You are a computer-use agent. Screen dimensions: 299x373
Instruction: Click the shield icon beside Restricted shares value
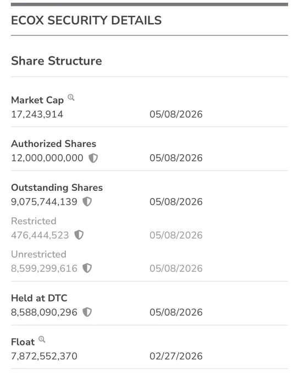79,235
